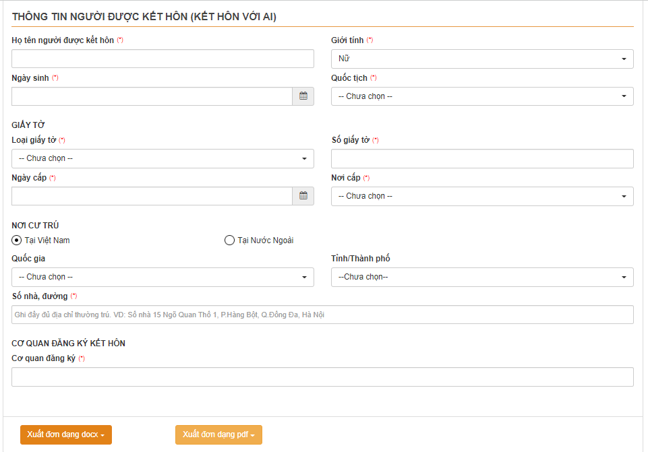Click Xuất đơn dạng pdf button
Image resolution: width=648 pixels, height=452 pixels.
click(x=218, y=434)
